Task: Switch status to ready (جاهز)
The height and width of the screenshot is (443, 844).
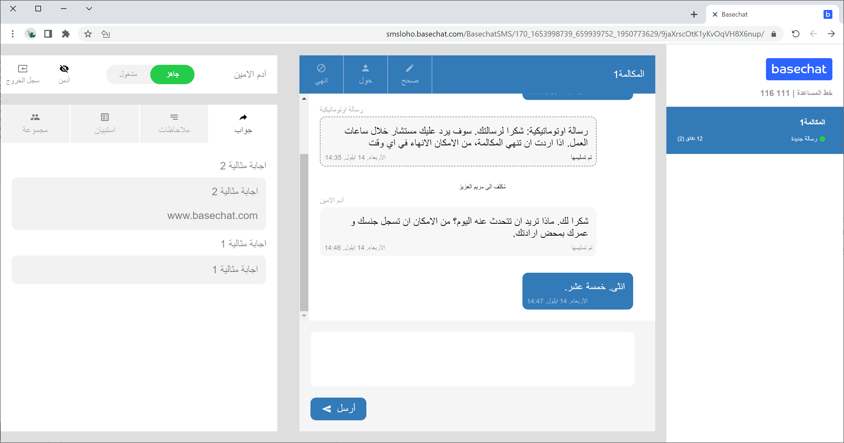Action: pos(172,74)
